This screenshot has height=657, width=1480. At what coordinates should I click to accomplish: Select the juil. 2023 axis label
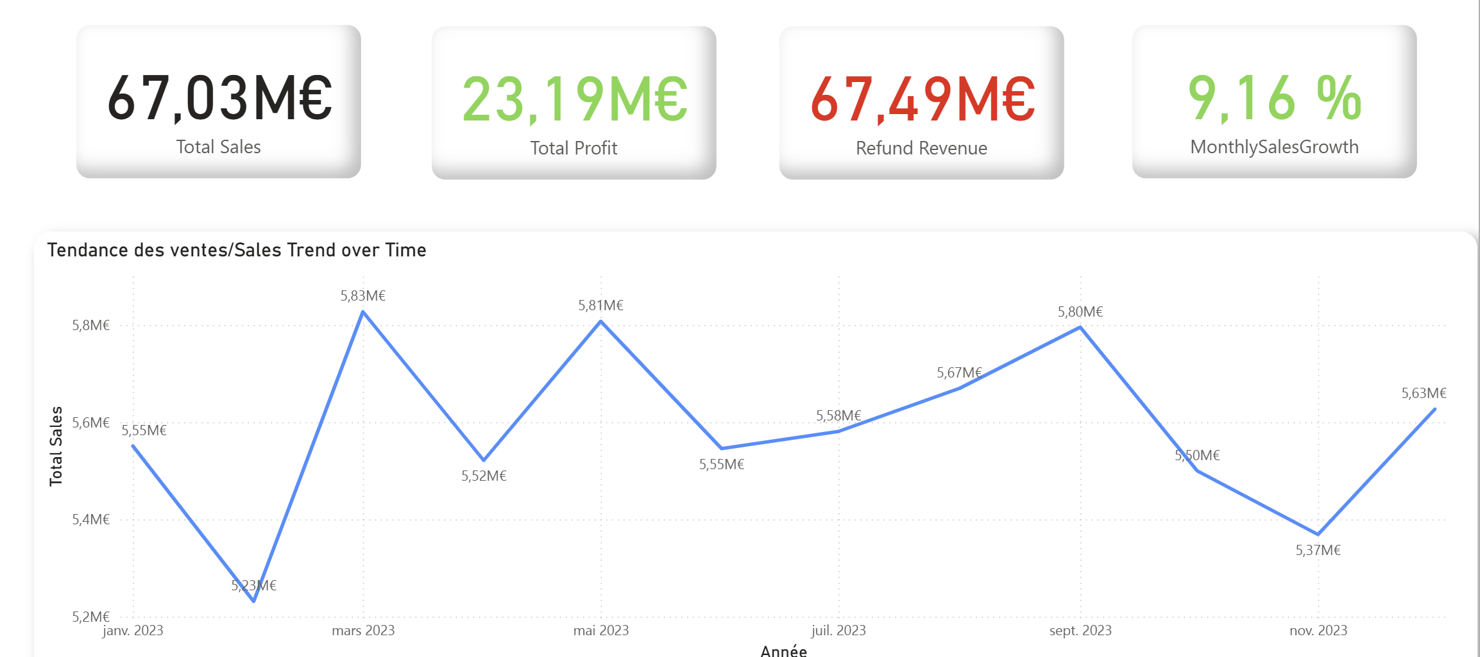click(837, 631)
